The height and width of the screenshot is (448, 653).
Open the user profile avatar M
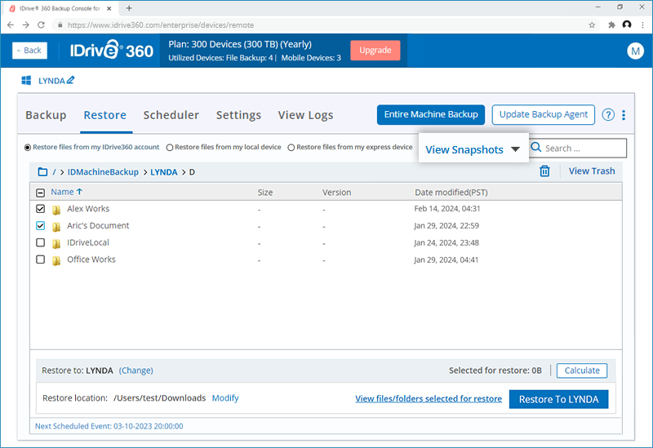tap(635, 51)
